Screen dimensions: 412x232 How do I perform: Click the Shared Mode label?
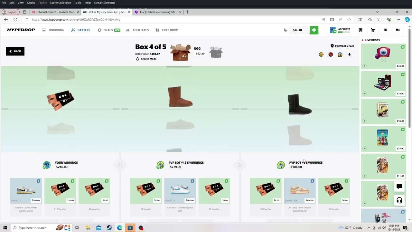(x=146, y=59)
